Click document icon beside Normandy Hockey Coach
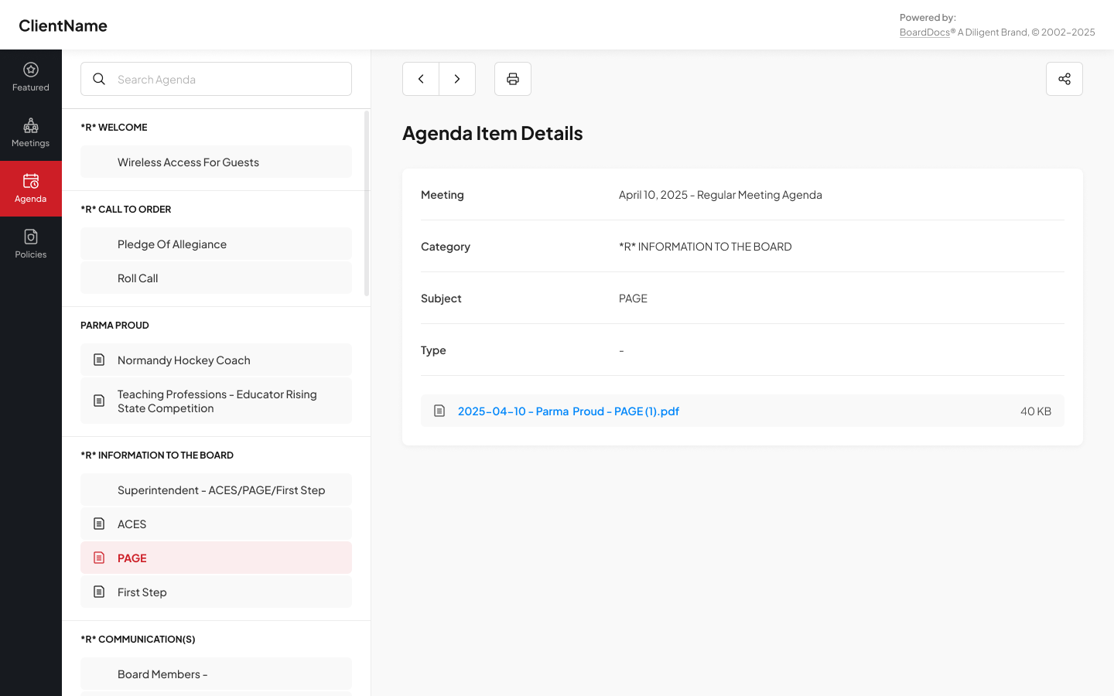This screenshot has width=1114, height=696. click(x=99, y=360)
